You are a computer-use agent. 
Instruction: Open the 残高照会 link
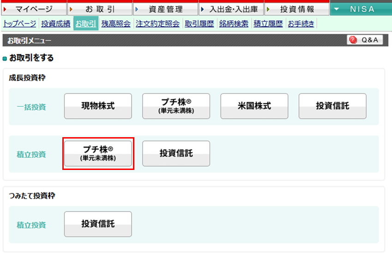(x=116, y=24)
